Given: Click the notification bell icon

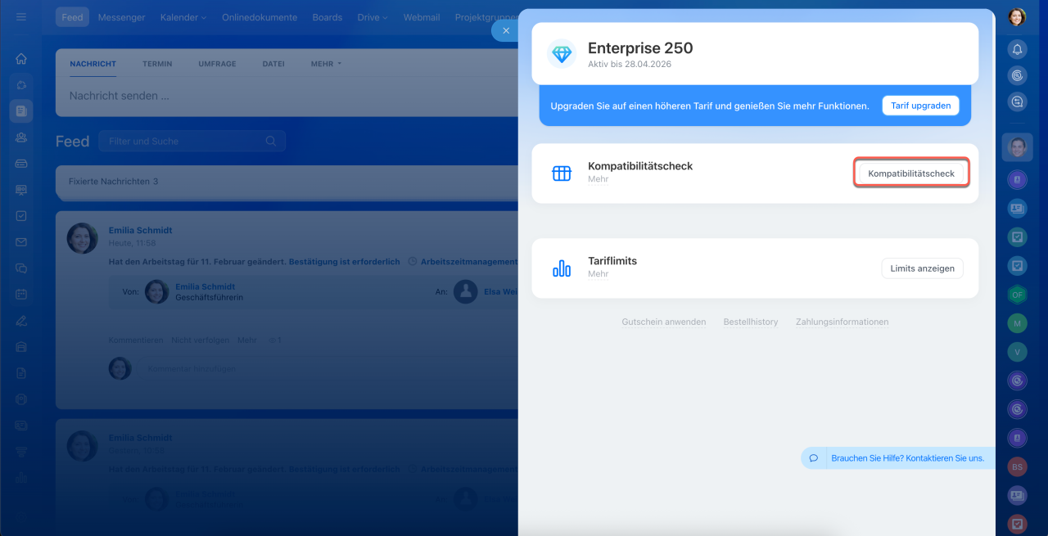Looking at the screenshot, I should pyautogui.click(x=1017, y=49).
